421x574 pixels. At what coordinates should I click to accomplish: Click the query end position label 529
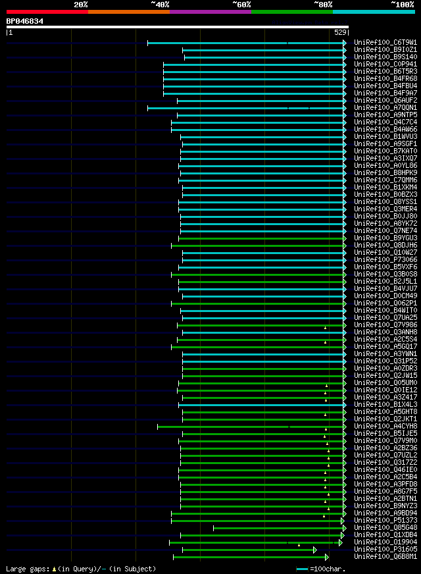(x=340, y=32)
